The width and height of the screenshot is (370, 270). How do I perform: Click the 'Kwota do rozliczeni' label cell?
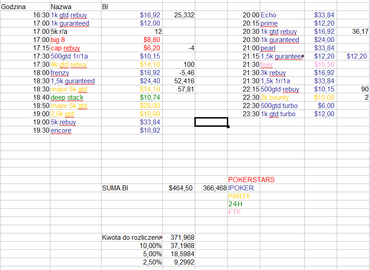pyautogui.click(x=132, y=238)
